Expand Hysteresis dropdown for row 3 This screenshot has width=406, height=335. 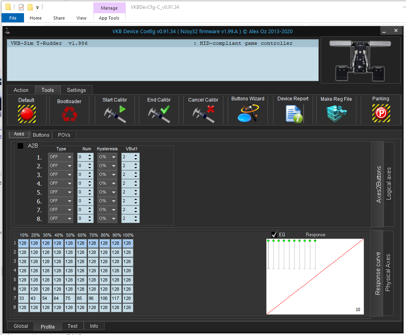(x=107, y=174)
